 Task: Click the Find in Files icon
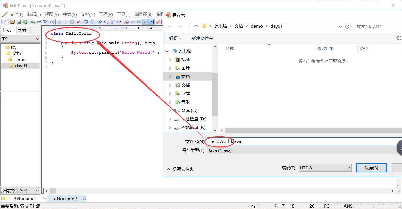coord(113,22)
